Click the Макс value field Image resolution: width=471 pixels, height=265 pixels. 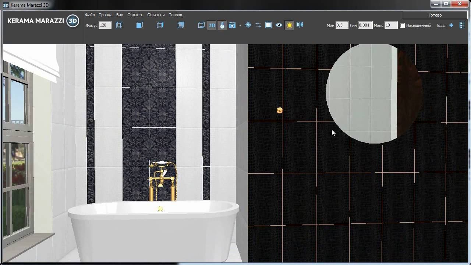(391, 25)
